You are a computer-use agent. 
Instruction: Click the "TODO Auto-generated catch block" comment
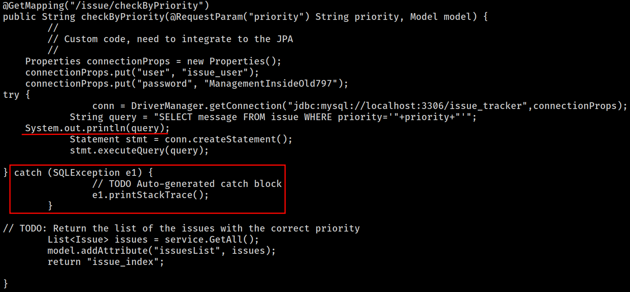[187, 184]
